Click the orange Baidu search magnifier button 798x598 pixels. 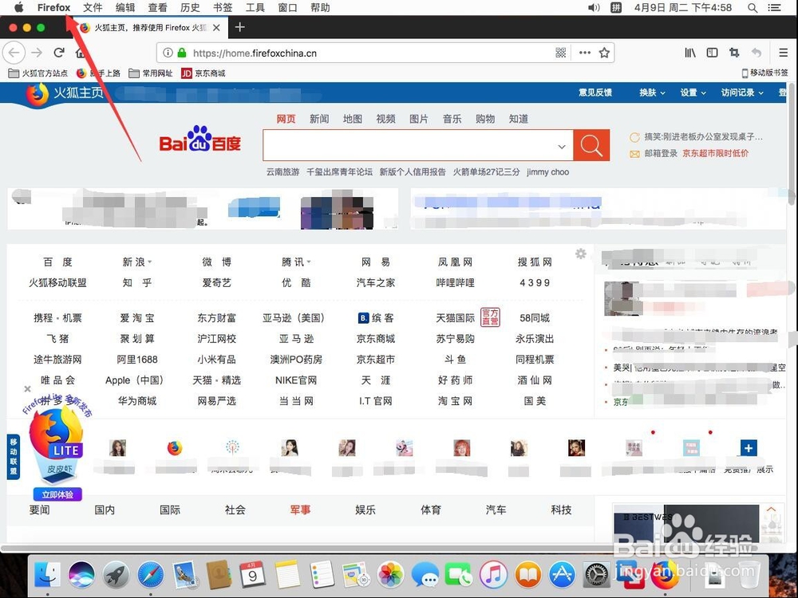[x=591, y=145]
